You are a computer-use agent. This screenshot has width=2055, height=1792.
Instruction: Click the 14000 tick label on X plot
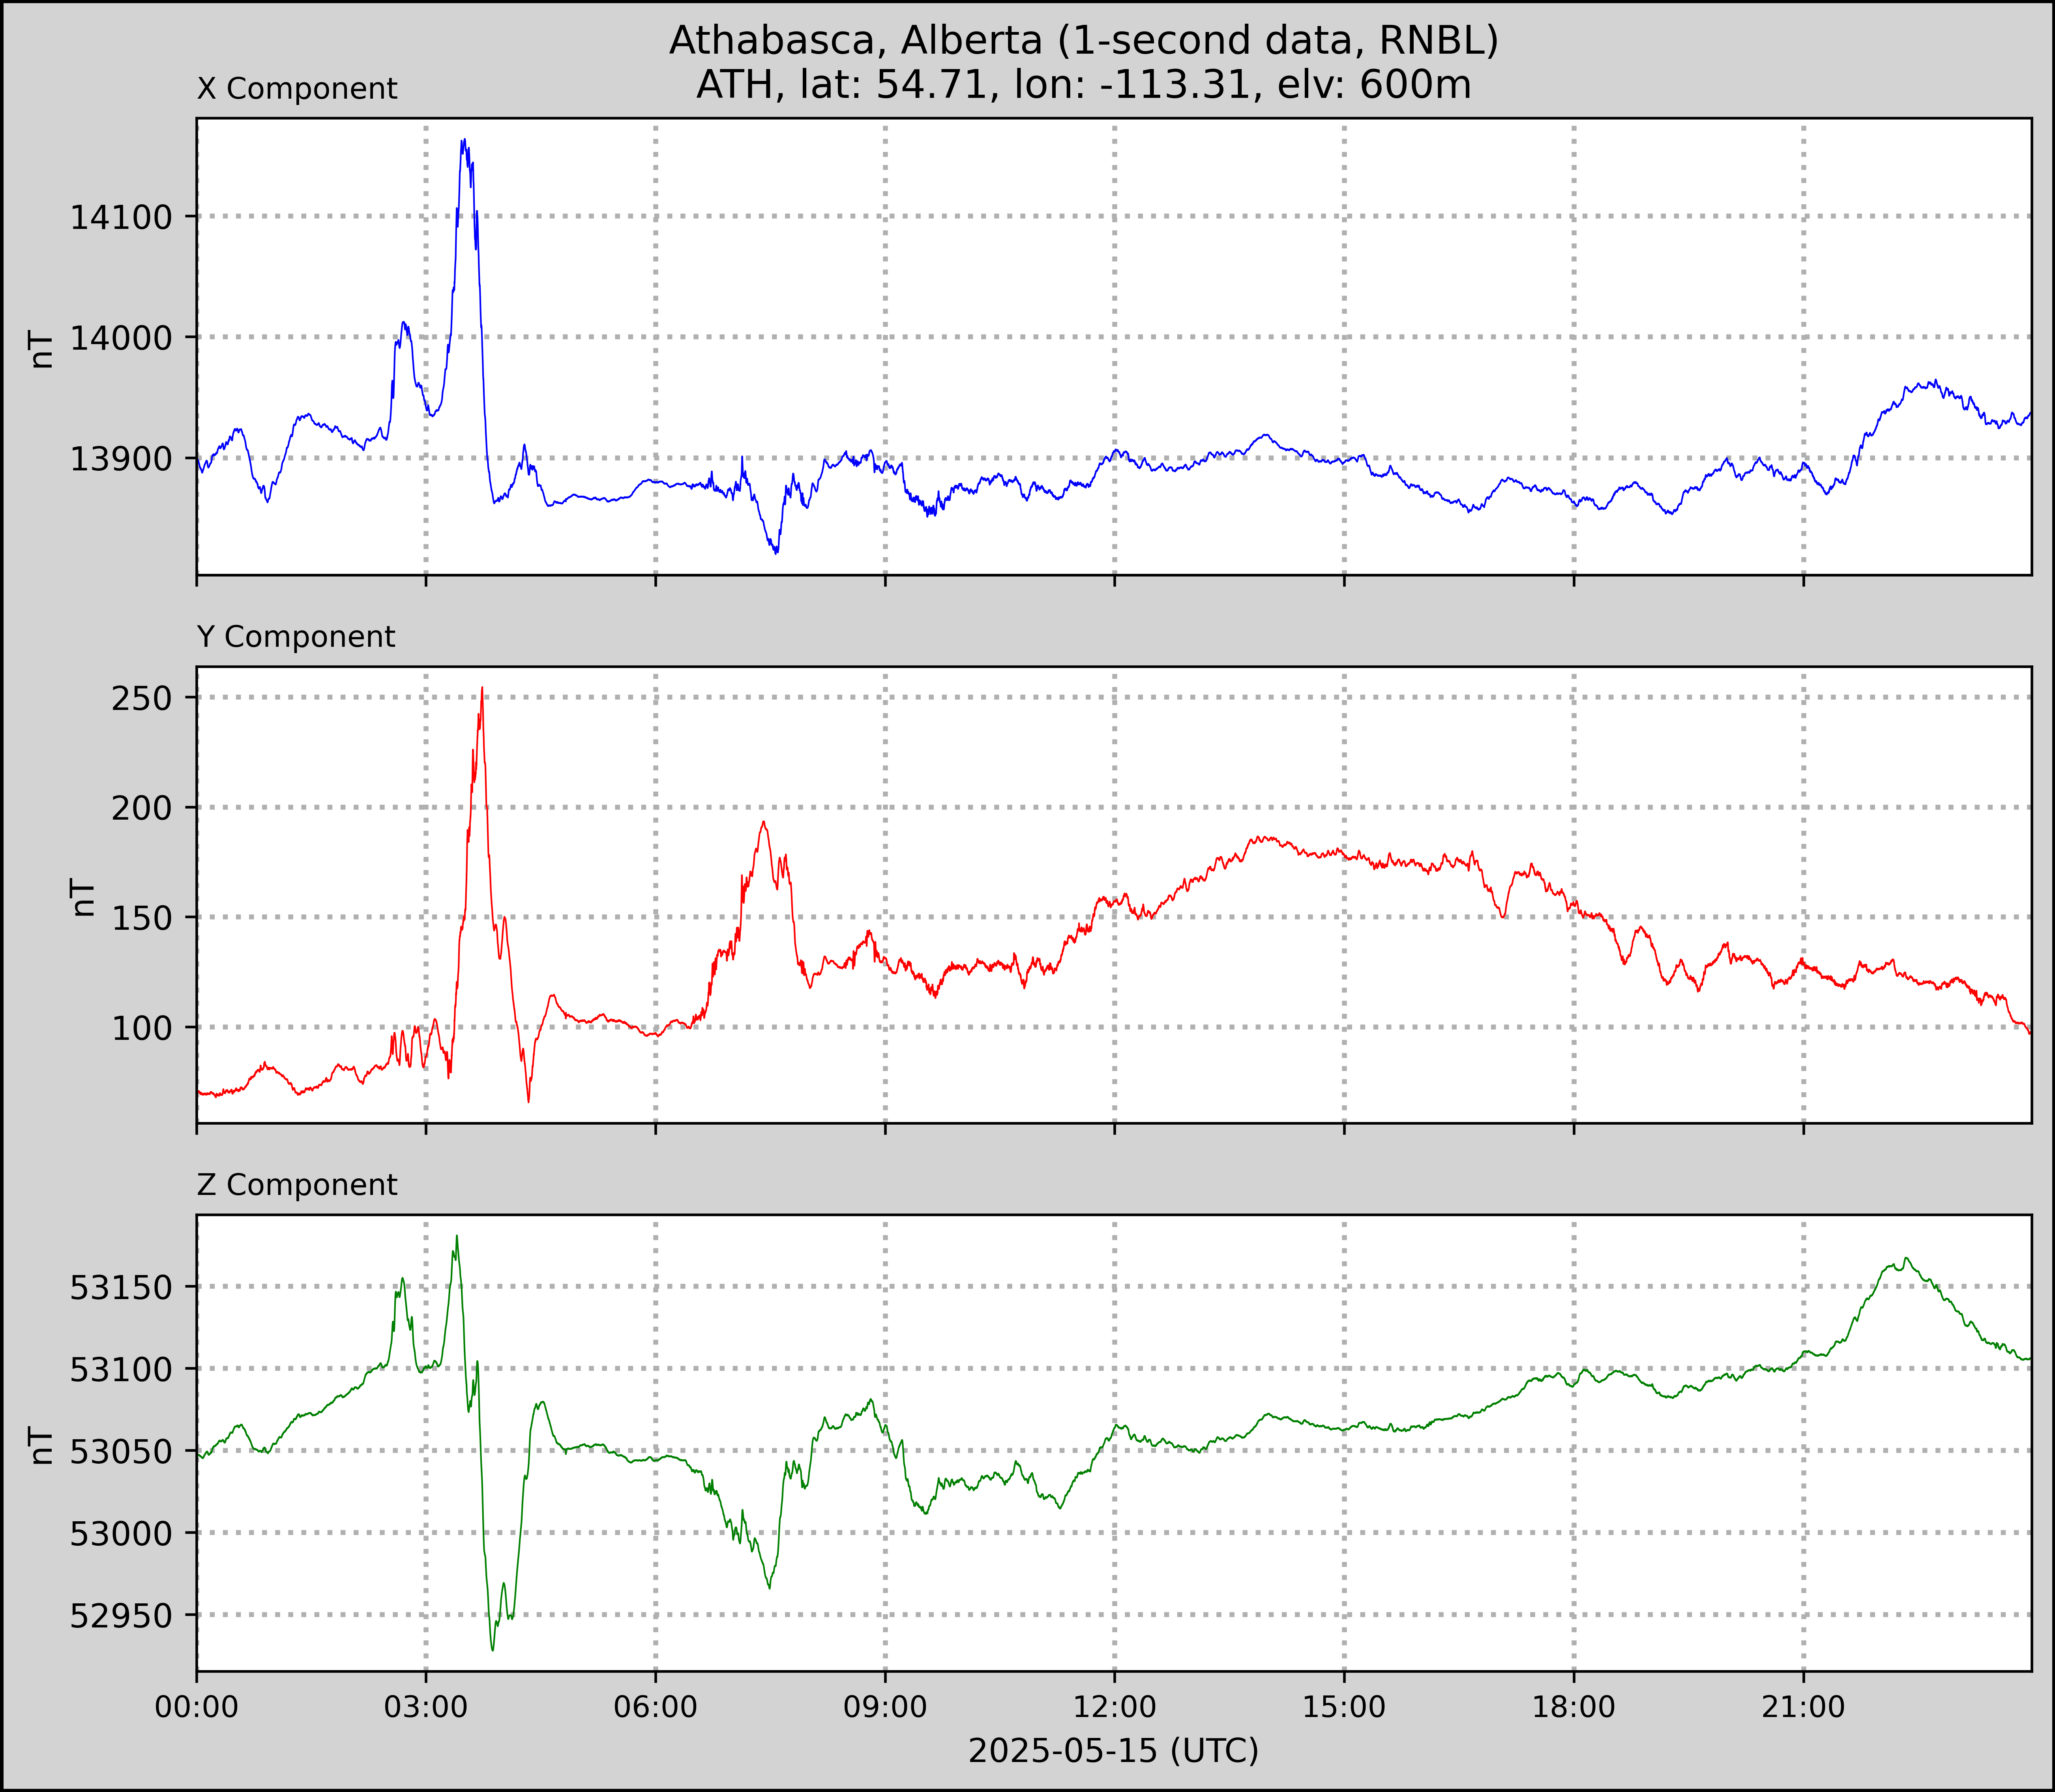(121, 338)
